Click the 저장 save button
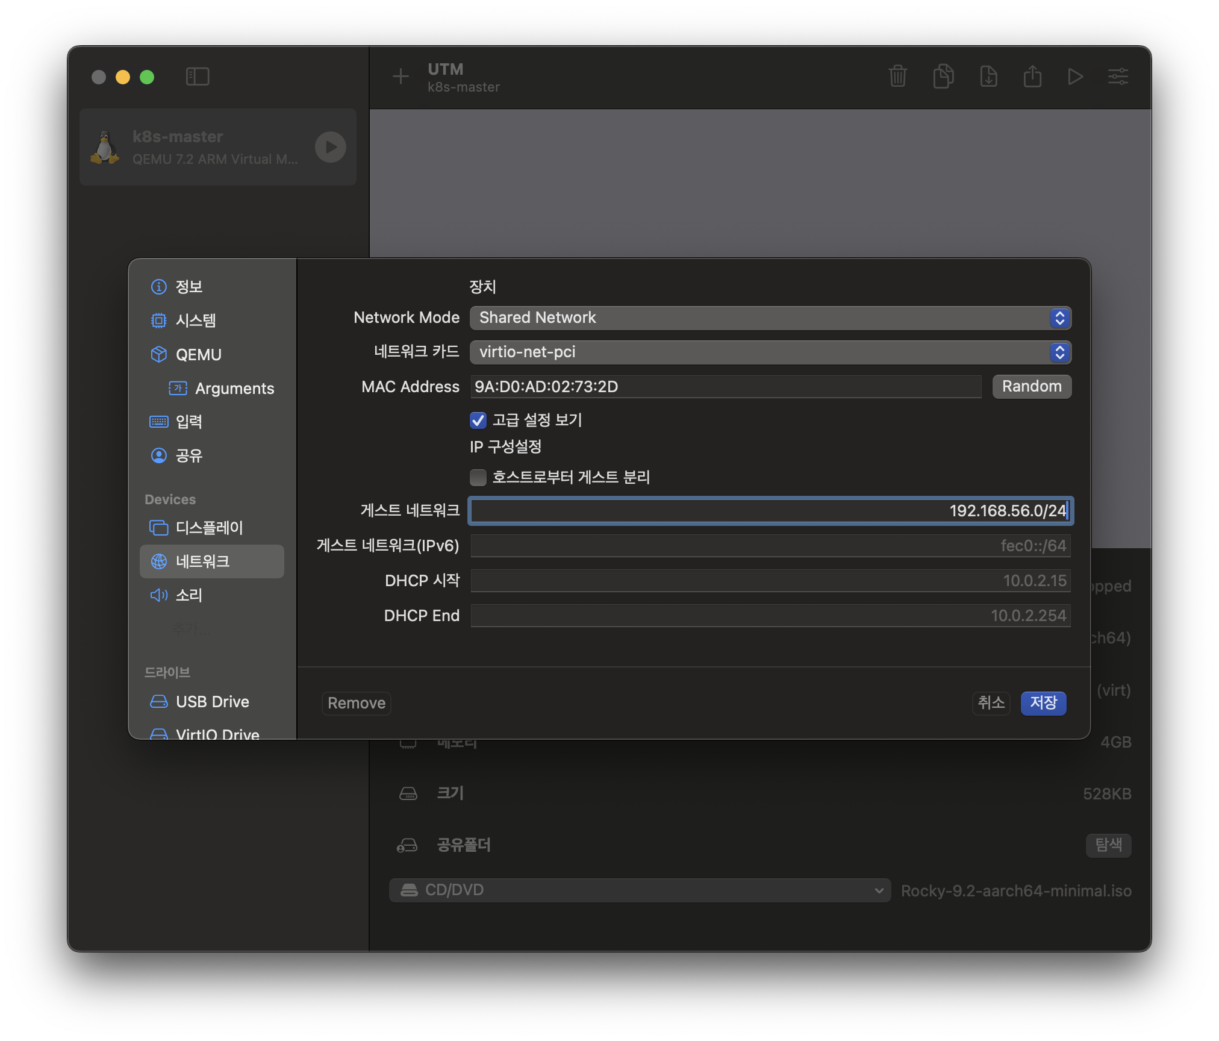This screenshot has width=1219, height=1041. pos(1043,703)
